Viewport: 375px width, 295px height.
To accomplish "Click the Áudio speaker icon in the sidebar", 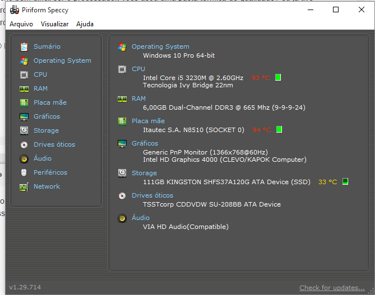I will (x=24, y=158).
